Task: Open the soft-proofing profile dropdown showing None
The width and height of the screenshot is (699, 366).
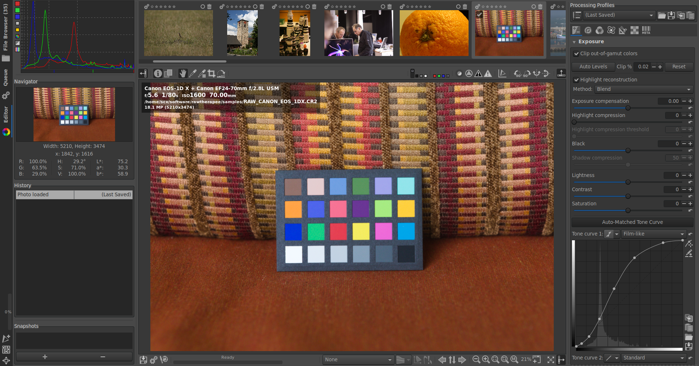Action: click(x=358, y=360)
